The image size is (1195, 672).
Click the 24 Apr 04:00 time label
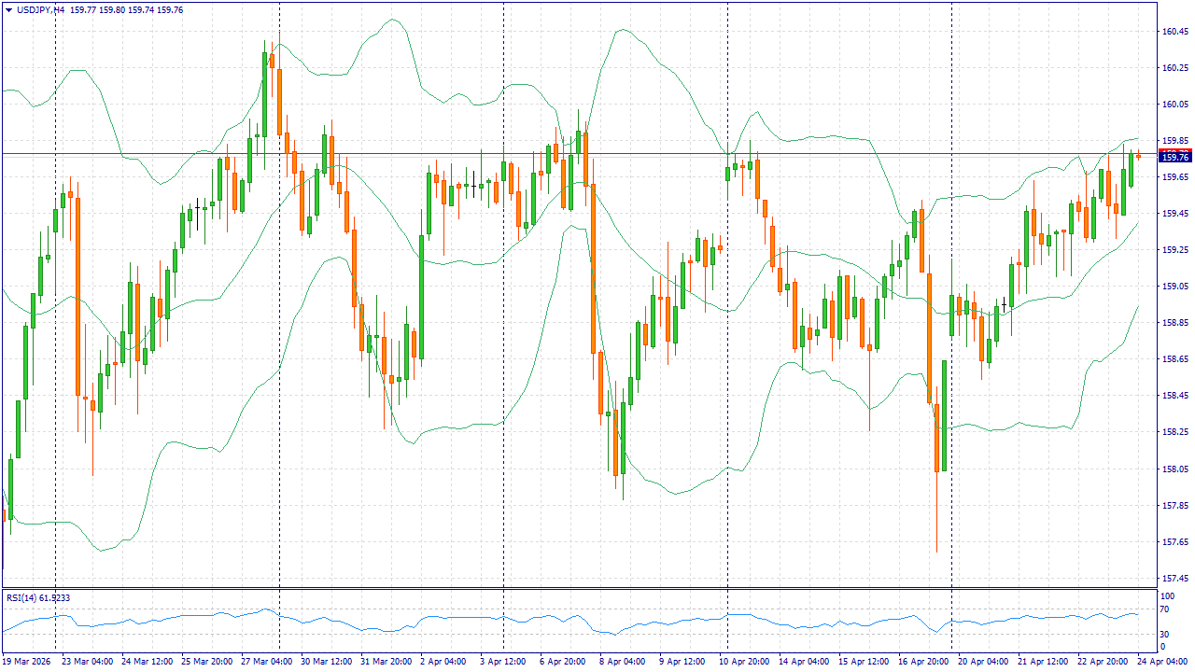(1162, 661)
